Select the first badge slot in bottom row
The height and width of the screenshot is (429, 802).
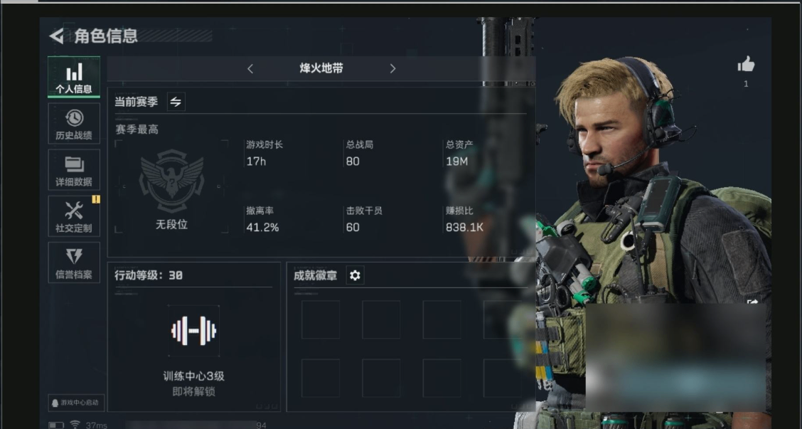(x=321, y=378)
